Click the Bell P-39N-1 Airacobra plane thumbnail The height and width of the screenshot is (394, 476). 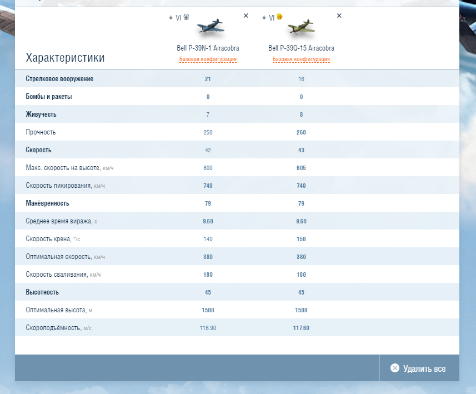point(211,27)
